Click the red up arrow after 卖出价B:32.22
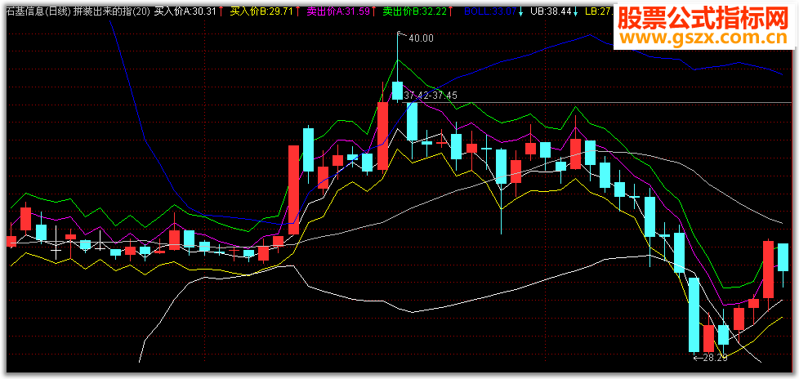Screen dimensions: 799x379 (450, 11)
